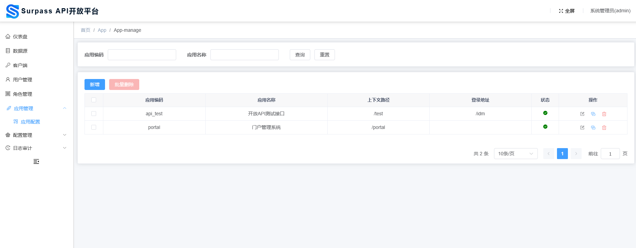Click the 前往 page jump input
Image resolution: width=636 pixels, height=248 pixels.
pos(610,154)
